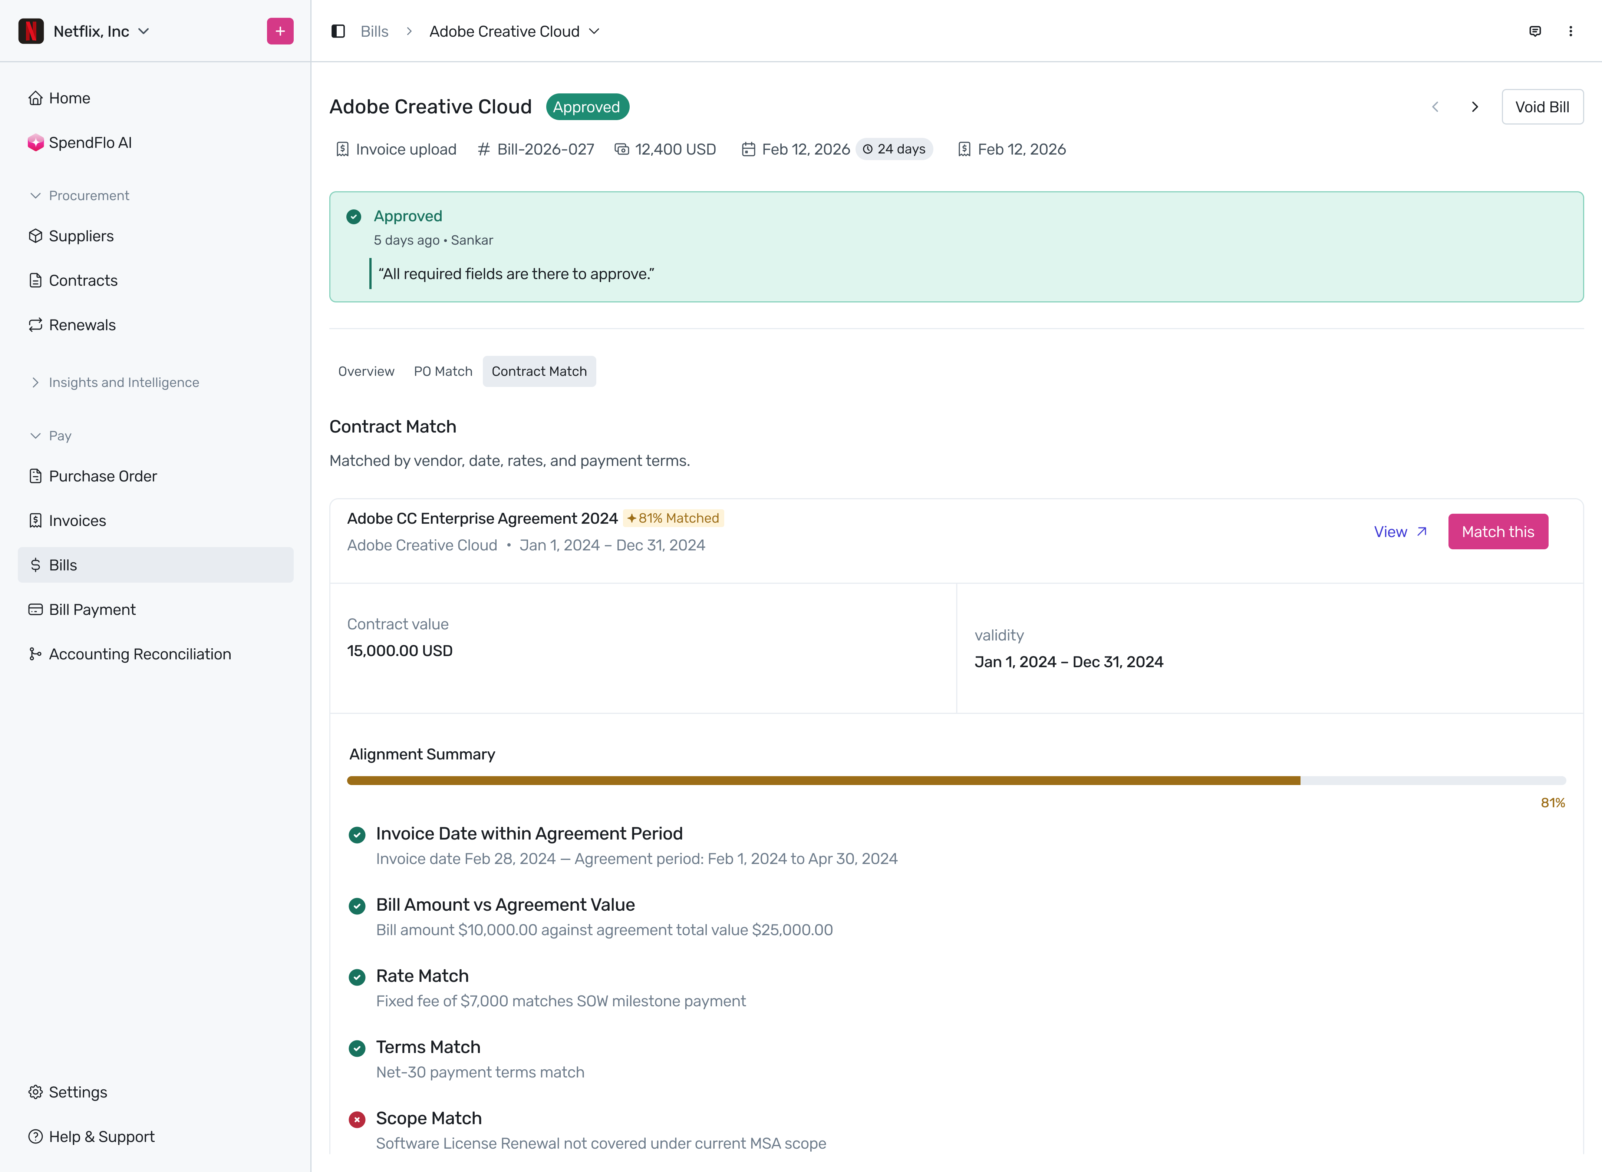This screenshot has width=1602, height=1172.
Task: Click '5 days ago • Sankar' text
Action: [x=433, y=240]
